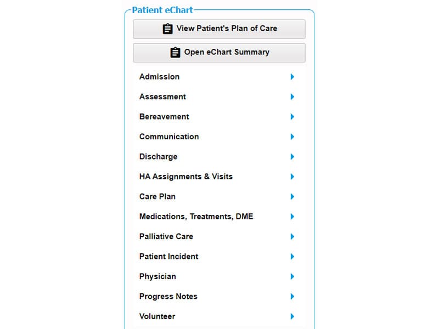Click clipboard icon beside Open eChart Summary

(175, 53)
